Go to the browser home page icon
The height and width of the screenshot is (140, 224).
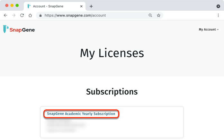tap(30, 15)
